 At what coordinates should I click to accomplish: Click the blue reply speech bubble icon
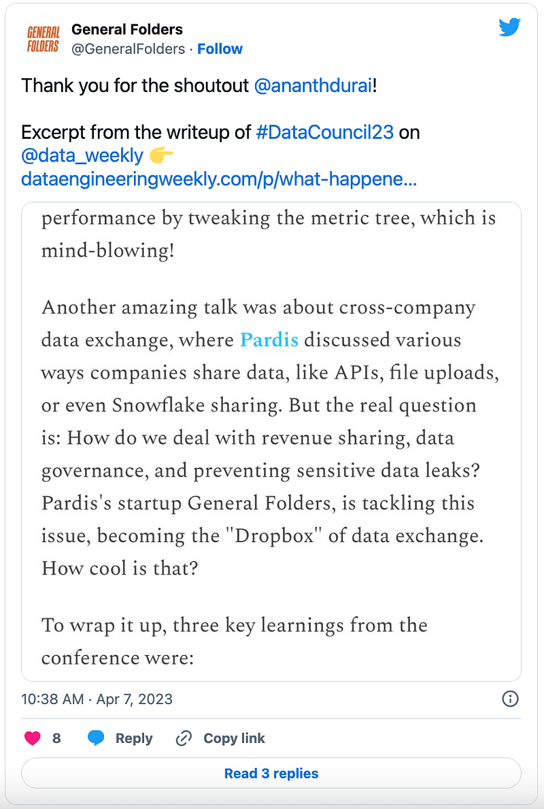pos(97,738)
